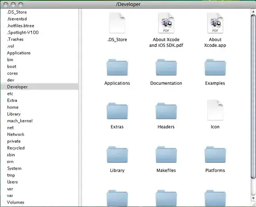Image resolution: width=256 pixels, height=207 pixels.
Task: Select .Trashes in the left list
Action: [15, 39]
